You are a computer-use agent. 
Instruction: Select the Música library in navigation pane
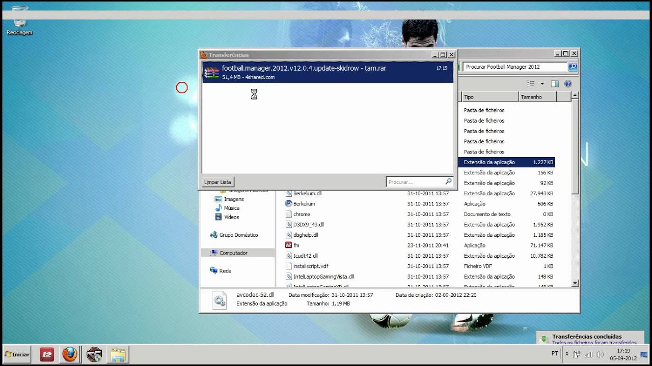[227, 208]
